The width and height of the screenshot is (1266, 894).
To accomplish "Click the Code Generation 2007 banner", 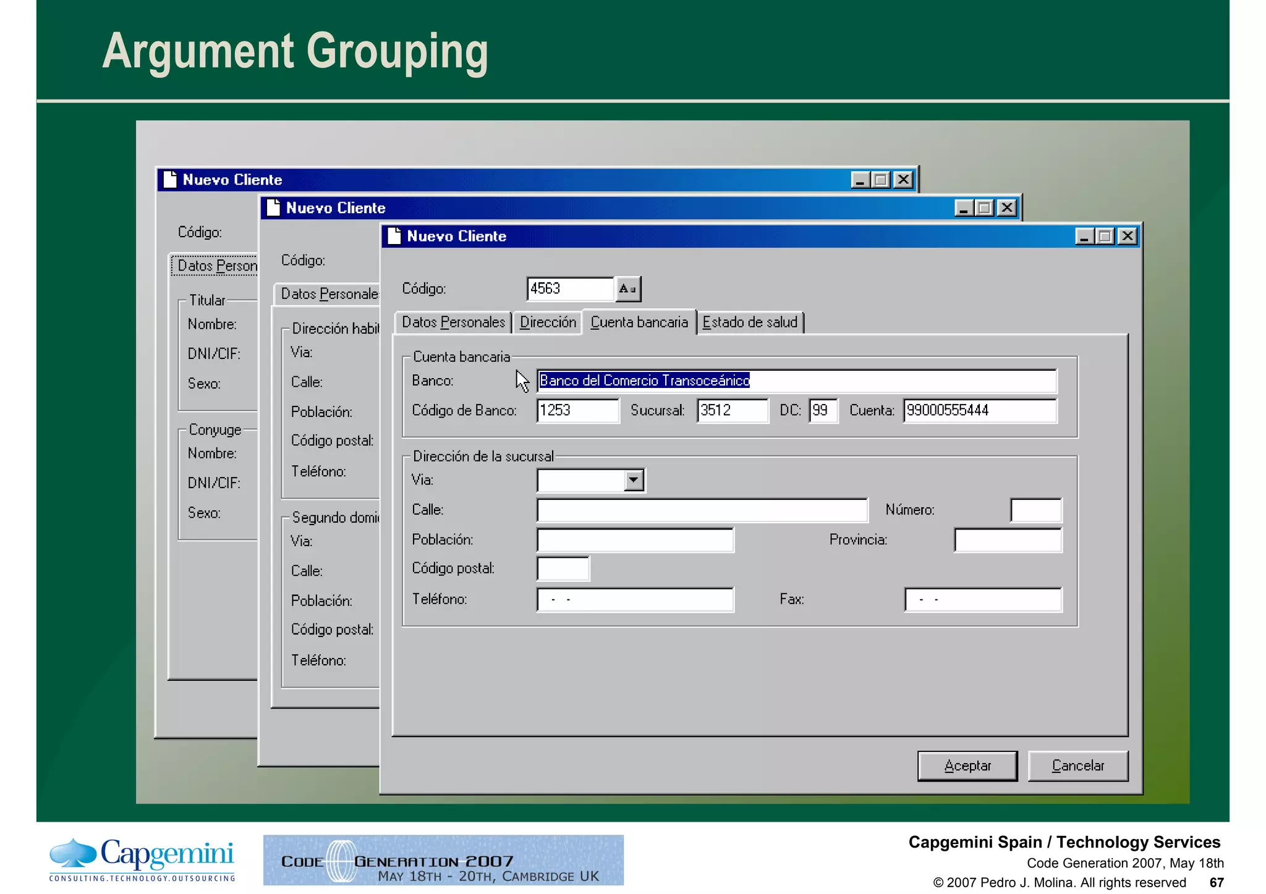I will click(x=443, y=860).
